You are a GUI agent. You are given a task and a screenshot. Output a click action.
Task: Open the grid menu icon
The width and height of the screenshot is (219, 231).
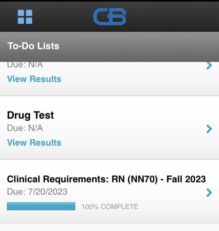pyautogui.click(x=25, y=17)
